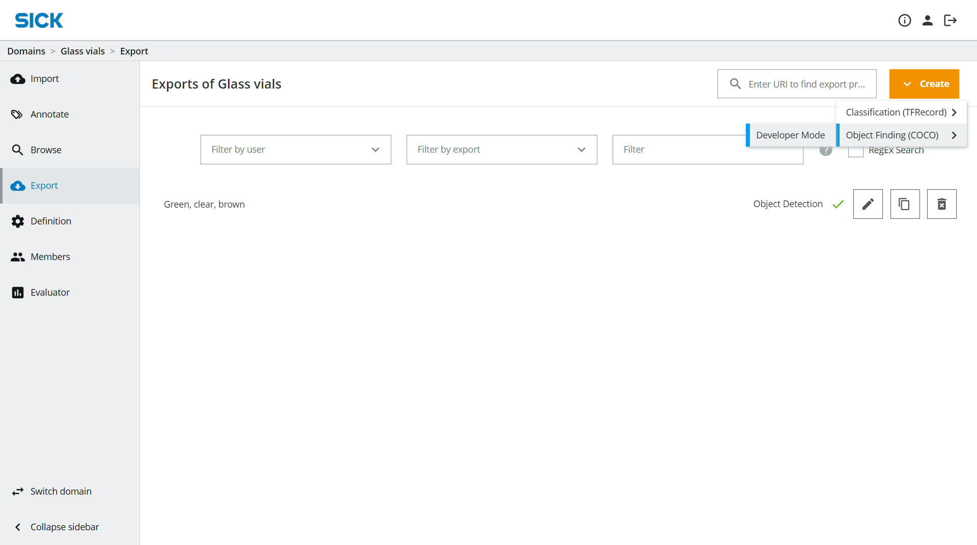Screen dimensions: 977x545
Task: Open the Members page from the sidebar
Action: click(50, 256)
